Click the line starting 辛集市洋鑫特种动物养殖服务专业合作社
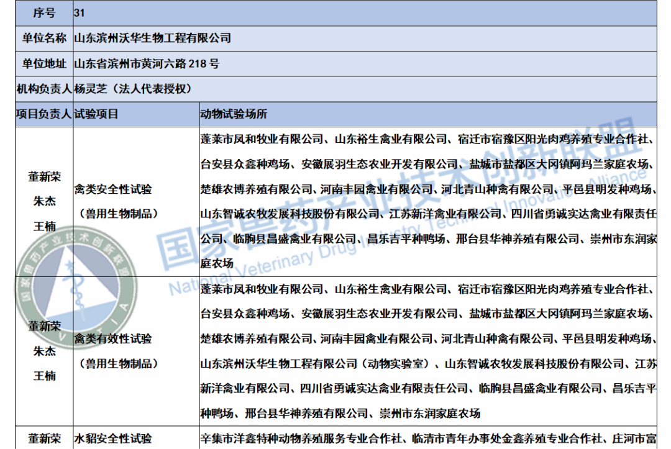The height and width of the screenshot is (449, 671). [428, 438]
